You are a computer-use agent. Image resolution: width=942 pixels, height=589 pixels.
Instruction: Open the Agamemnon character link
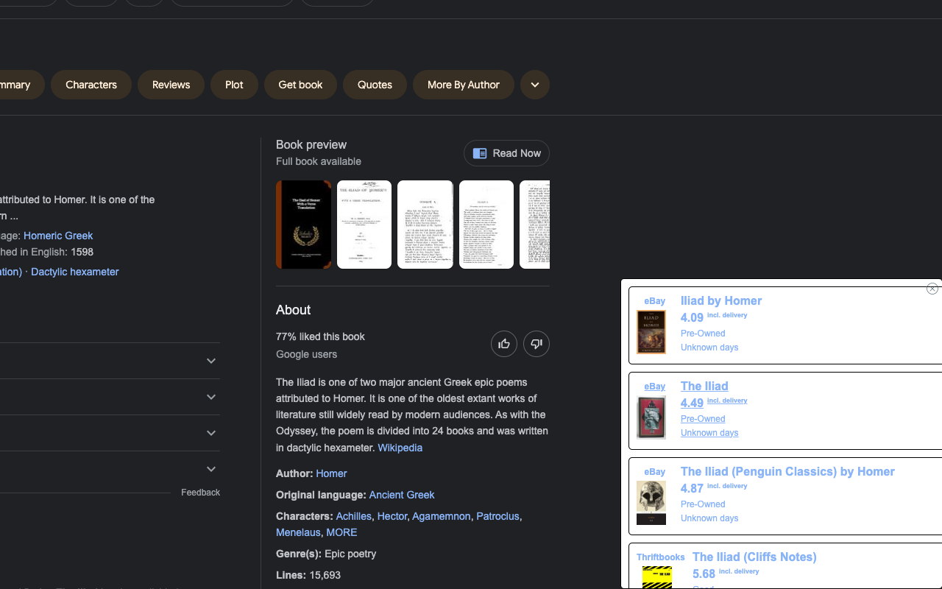(442, 516)
